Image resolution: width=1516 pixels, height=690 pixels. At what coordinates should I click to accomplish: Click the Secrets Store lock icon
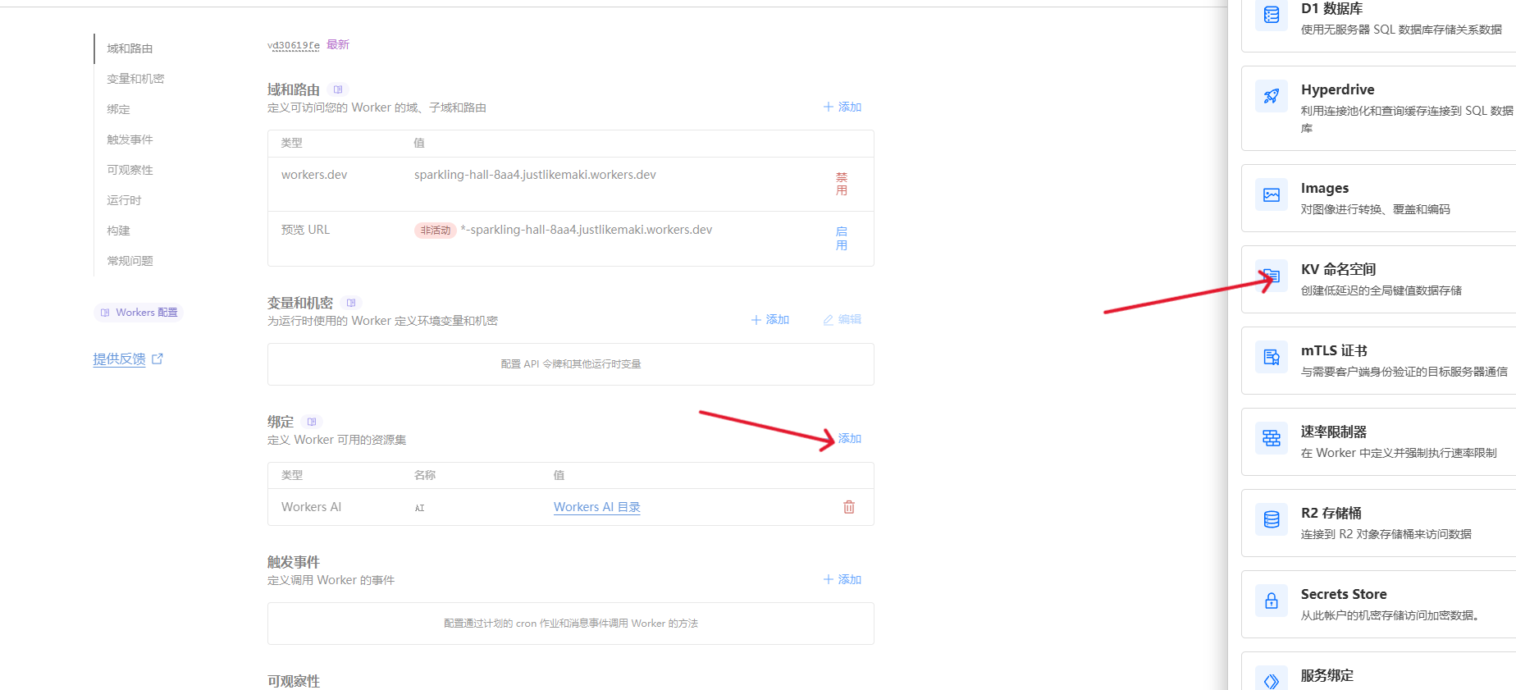coord(1272,601)
